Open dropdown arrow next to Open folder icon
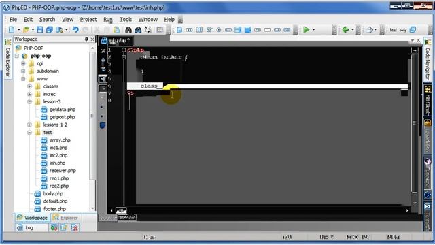 (33, 29)
